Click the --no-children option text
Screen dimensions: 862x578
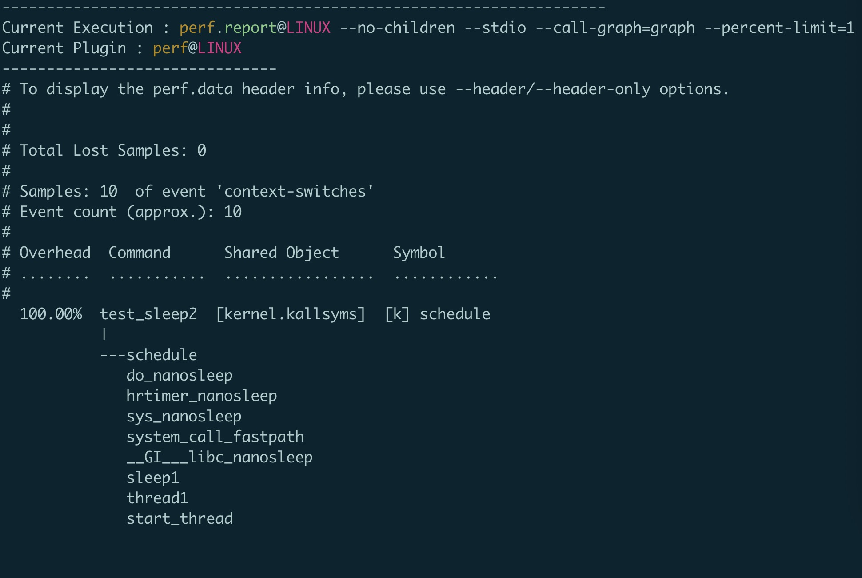pyautogui.click(x=397, y=28)
